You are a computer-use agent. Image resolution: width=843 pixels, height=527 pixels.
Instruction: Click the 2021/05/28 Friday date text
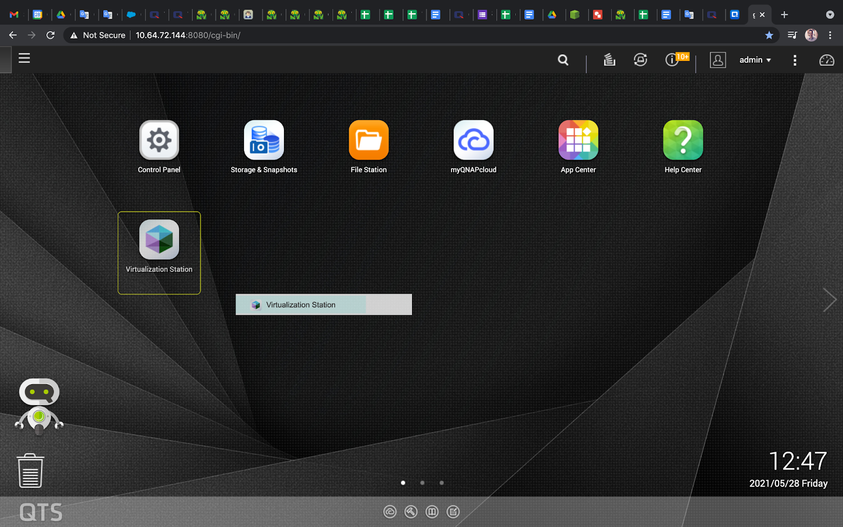[x=788, y=483]
